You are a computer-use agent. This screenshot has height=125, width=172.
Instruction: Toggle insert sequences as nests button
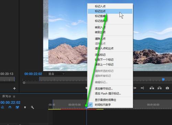click(2, 107)
